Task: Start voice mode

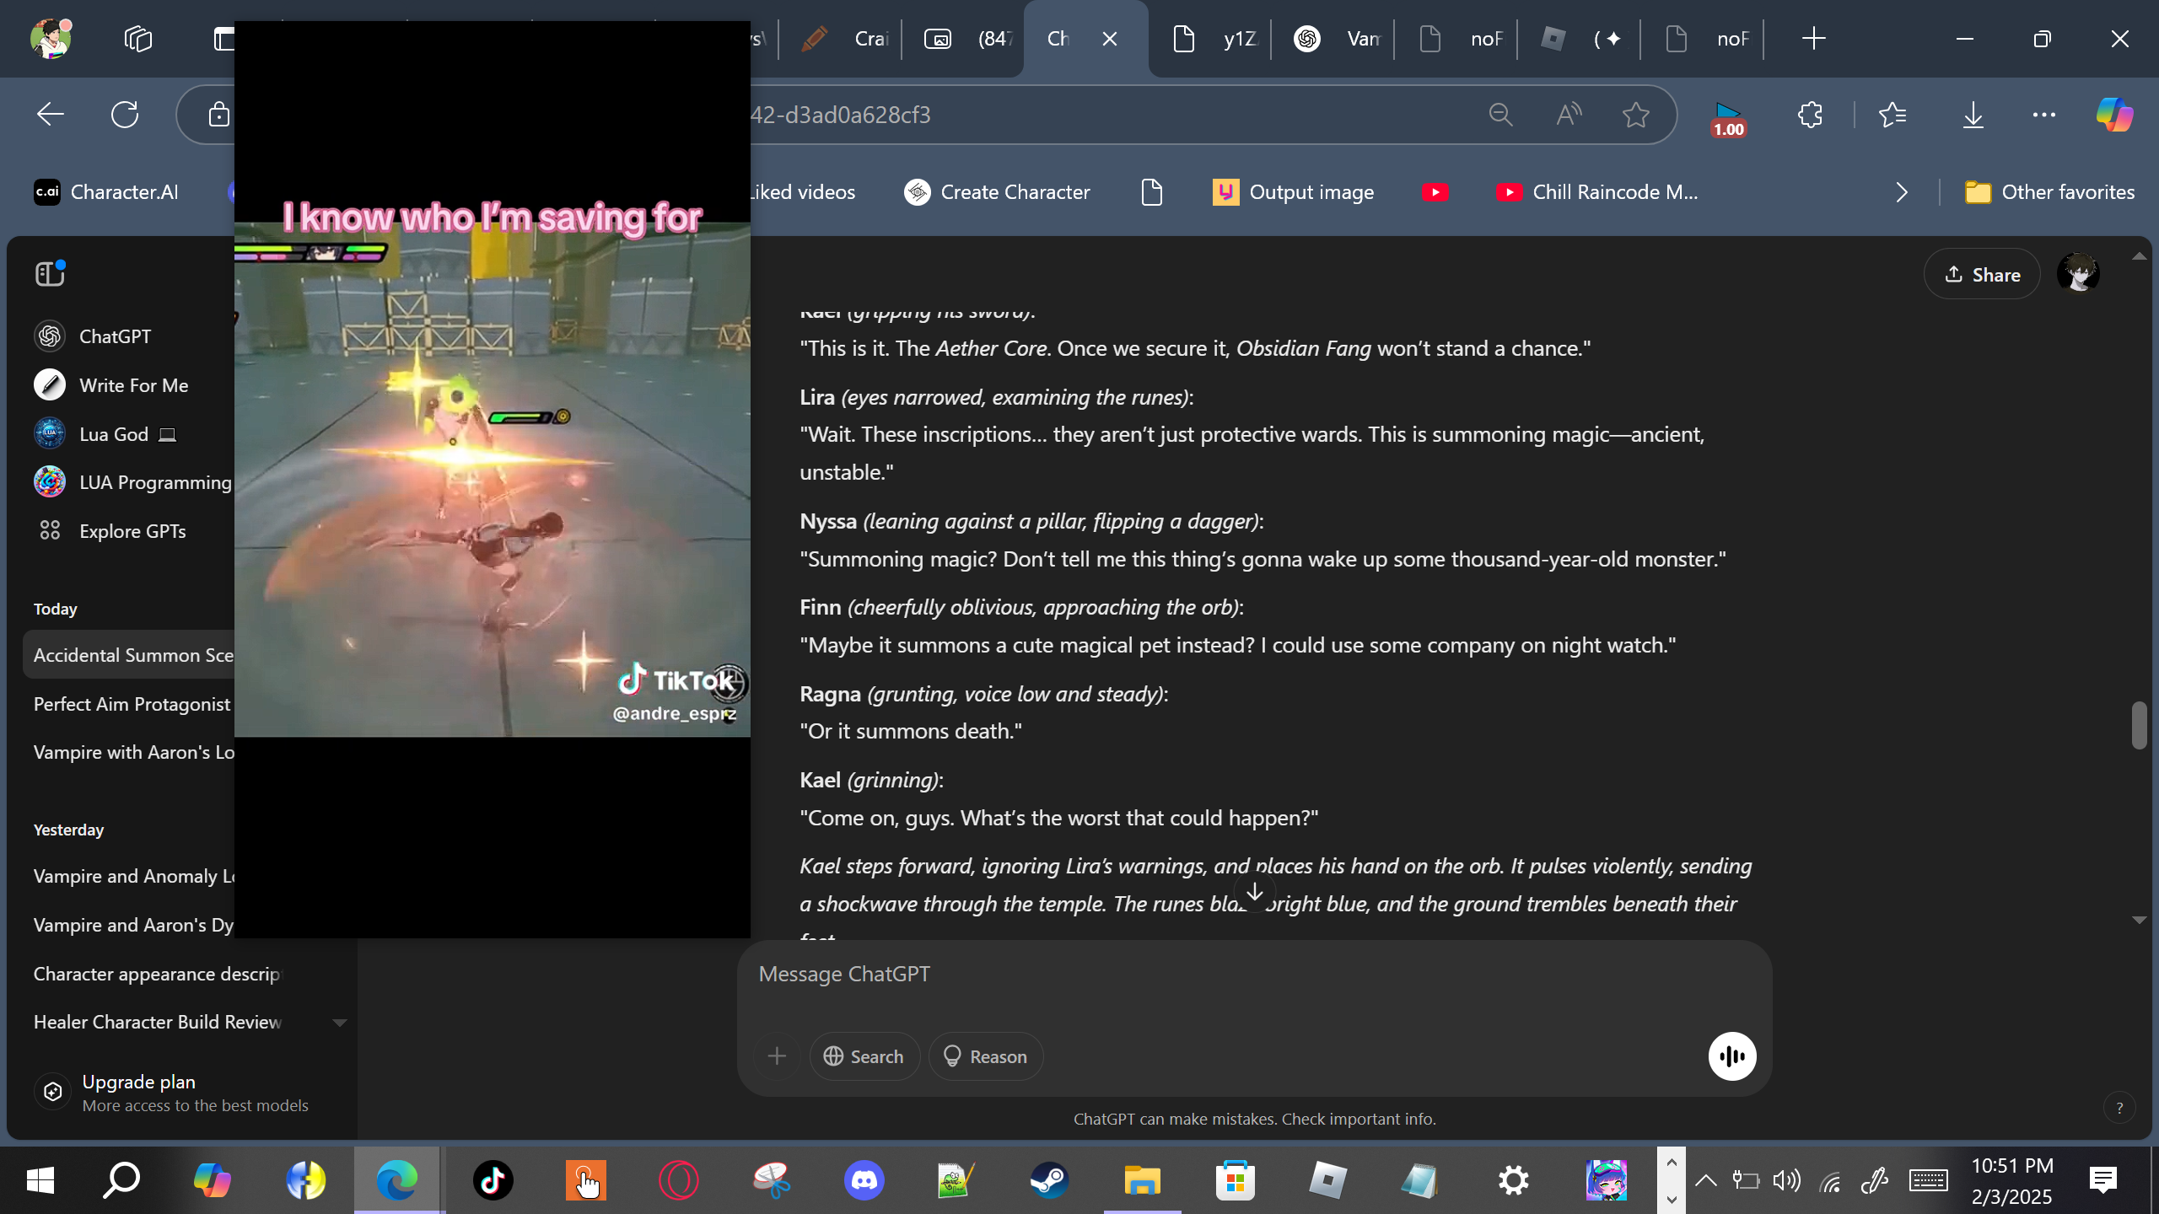Action: (1732, 1056)
